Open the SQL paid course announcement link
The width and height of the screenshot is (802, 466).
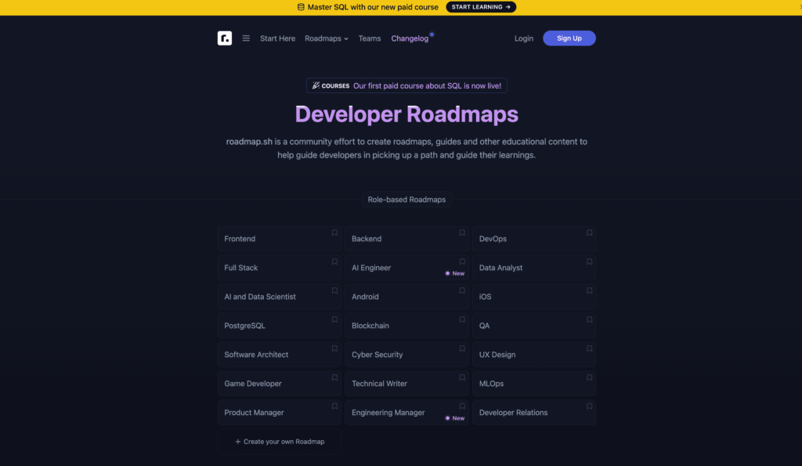point(406,85)
